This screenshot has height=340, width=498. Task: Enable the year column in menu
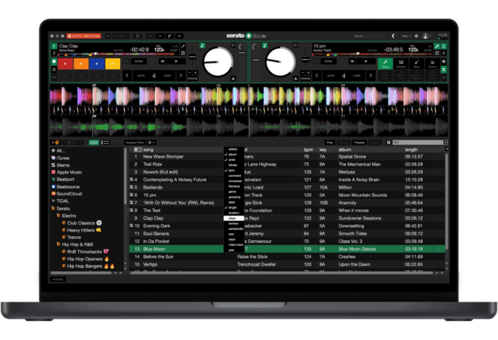234,250
